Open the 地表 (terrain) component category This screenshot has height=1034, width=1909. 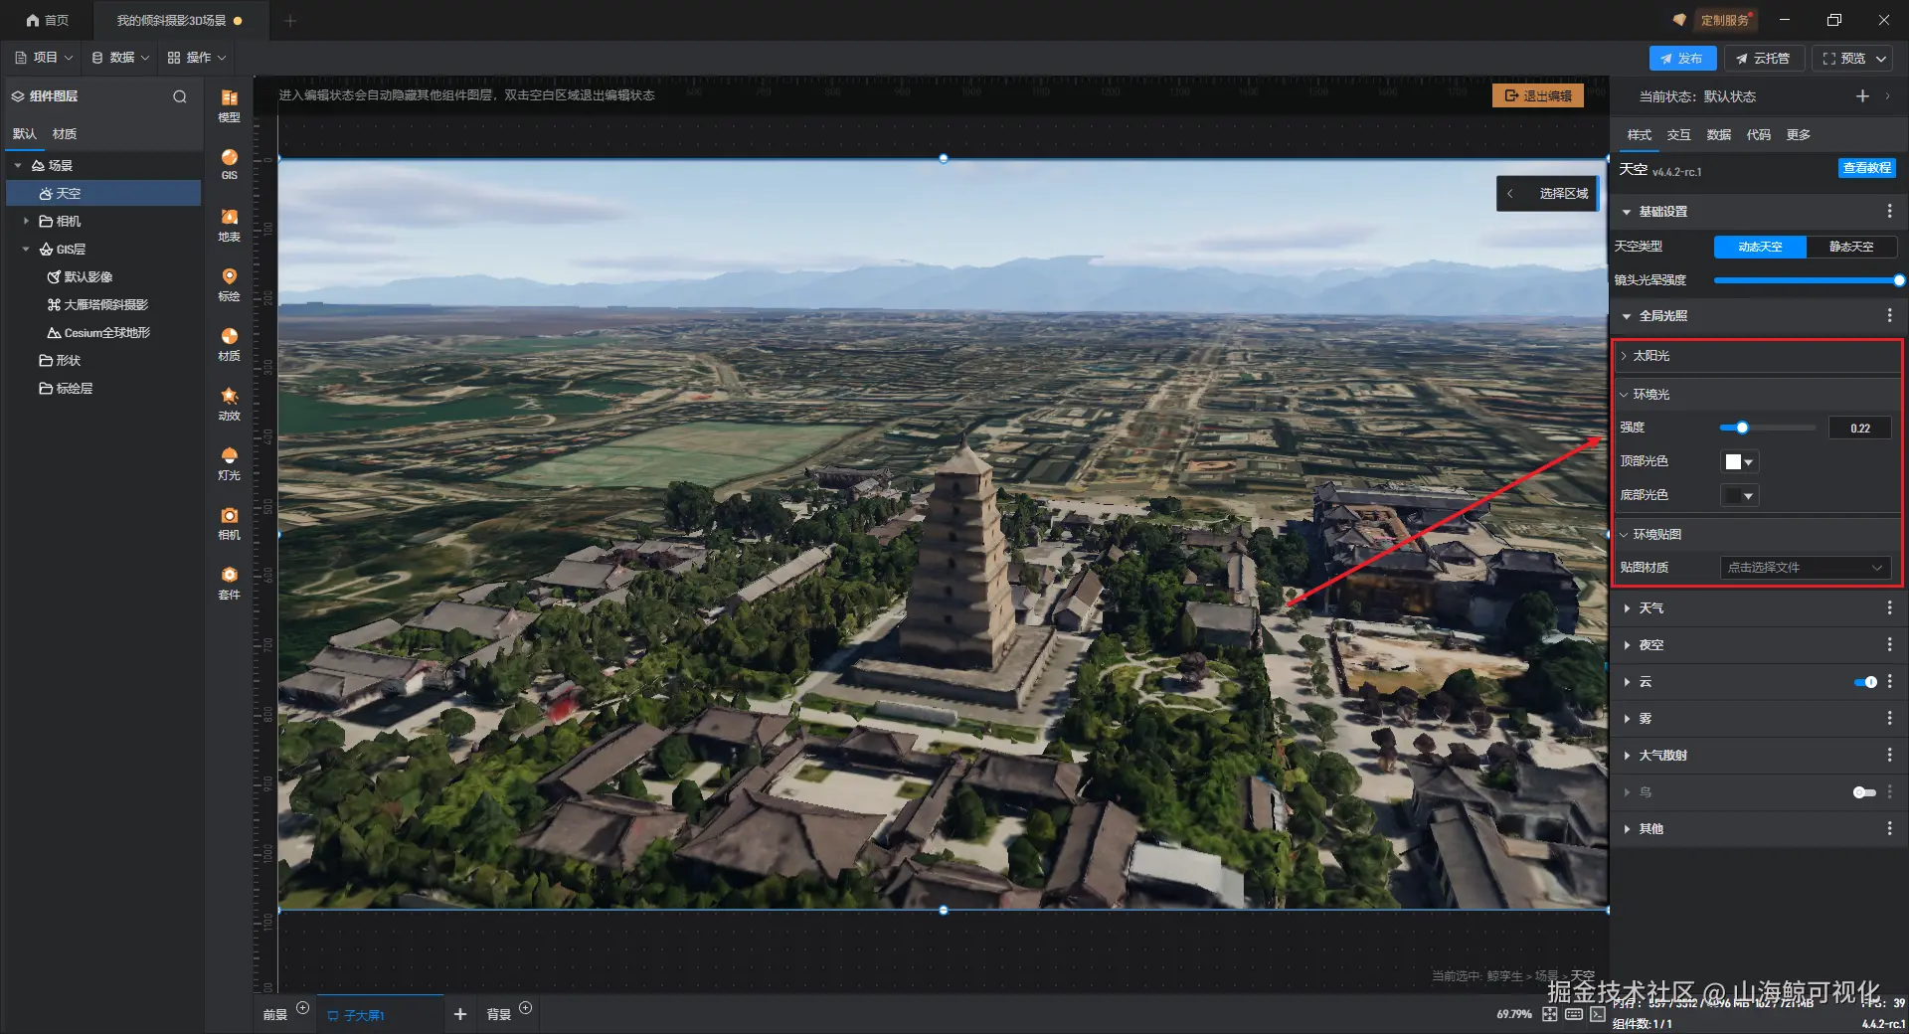coord(229,225)
